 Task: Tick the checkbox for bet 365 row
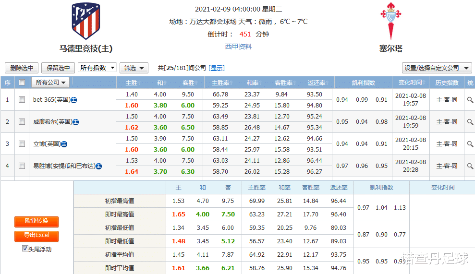click(22, 100)
